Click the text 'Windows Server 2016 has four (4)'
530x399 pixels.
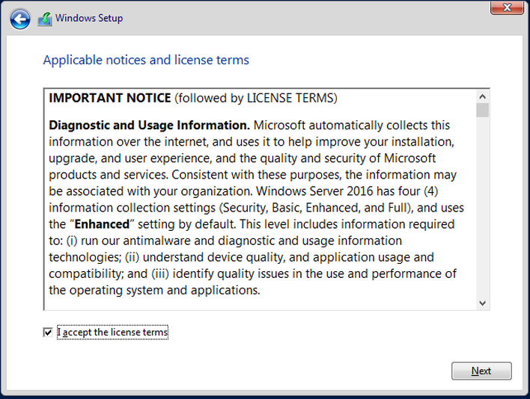tap(347, 191)
